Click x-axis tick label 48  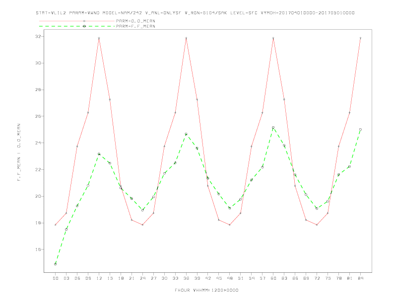pos(230,278)
